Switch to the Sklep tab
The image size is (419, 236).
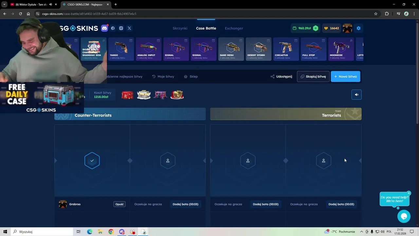tap(191, 76)
